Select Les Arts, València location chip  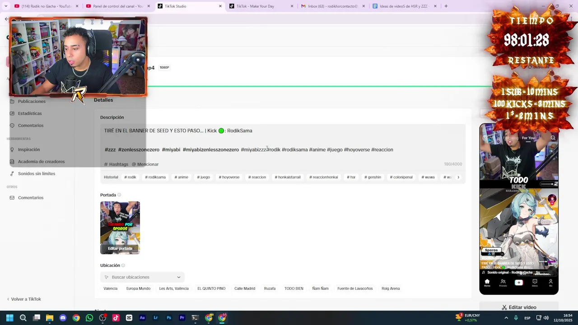click(x=174, y=289)
